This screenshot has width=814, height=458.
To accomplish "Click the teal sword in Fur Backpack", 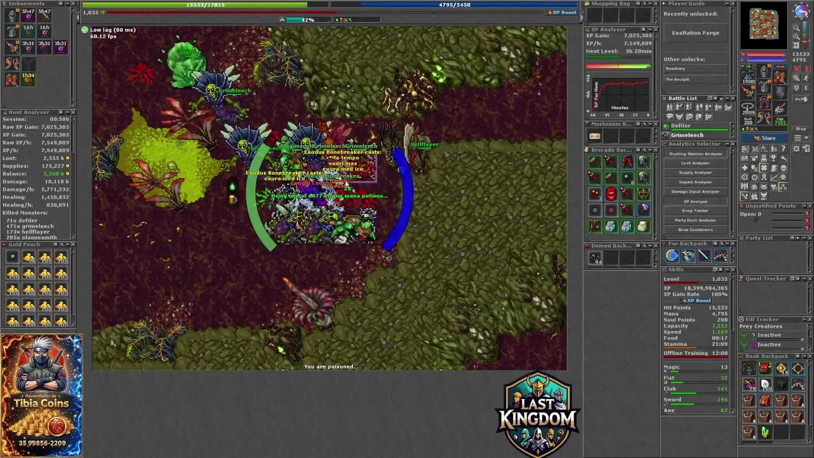I will point(705,256).
